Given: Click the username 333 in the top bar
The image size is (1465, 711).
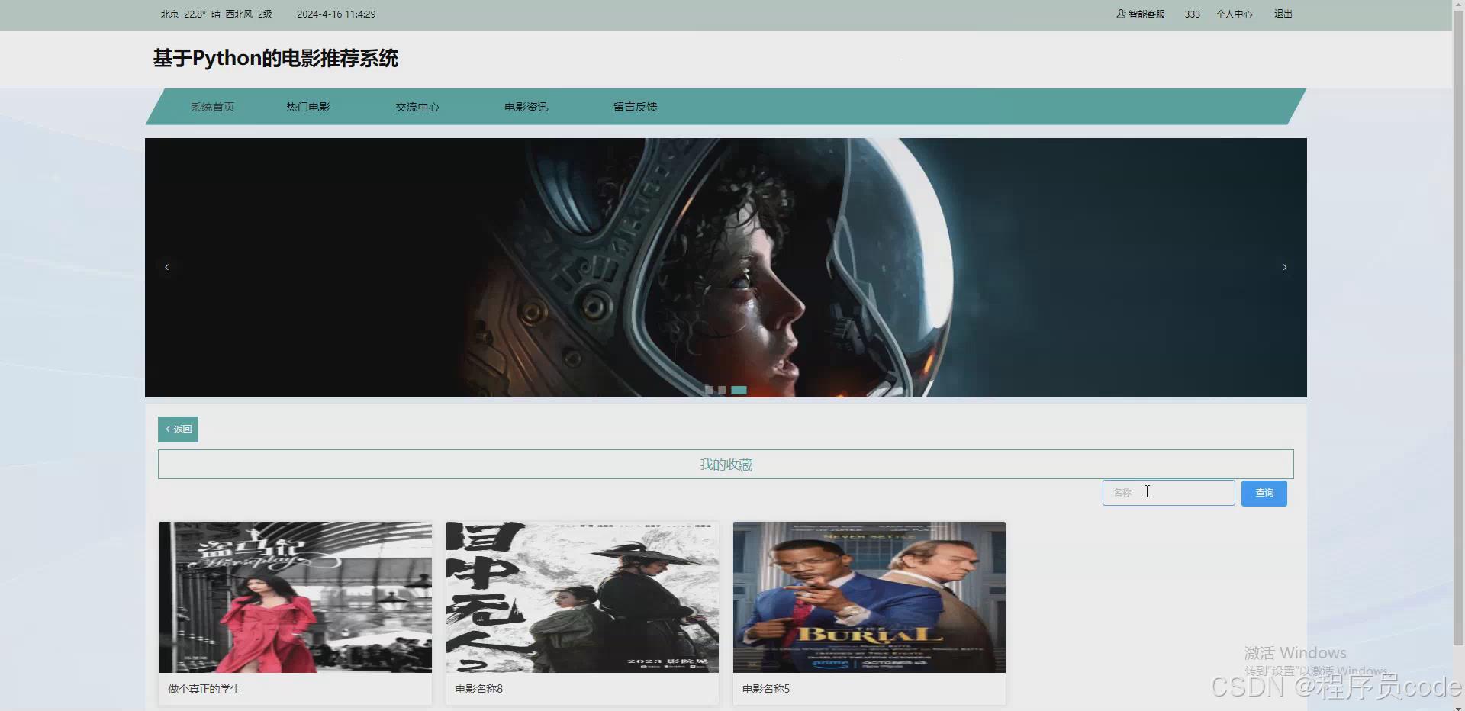Looking at the screenshot, I should [1192, 14].
